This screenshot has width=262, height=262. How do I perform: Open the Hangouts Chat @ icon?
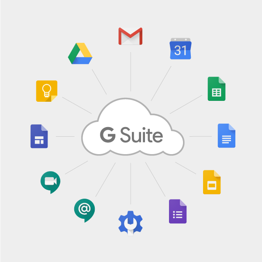tap(84, 210)
